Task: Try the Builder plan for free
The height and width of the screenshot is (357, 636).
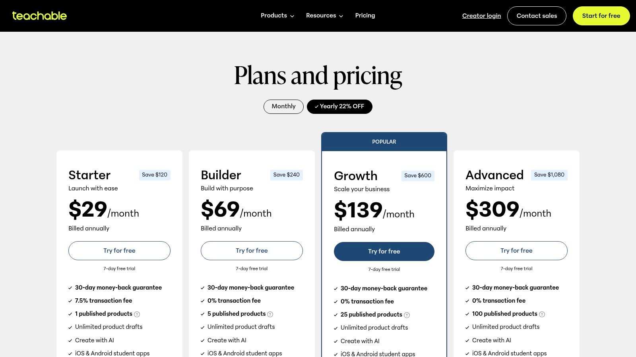Action: tap(252, 251)
